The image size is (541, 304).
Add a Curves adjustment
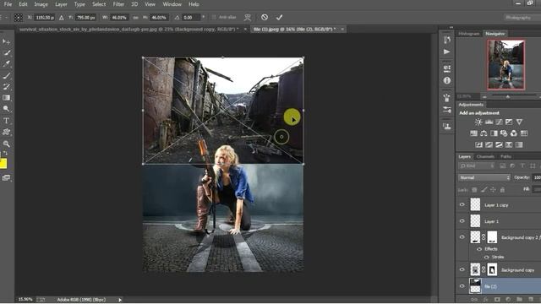pos(499,122)
